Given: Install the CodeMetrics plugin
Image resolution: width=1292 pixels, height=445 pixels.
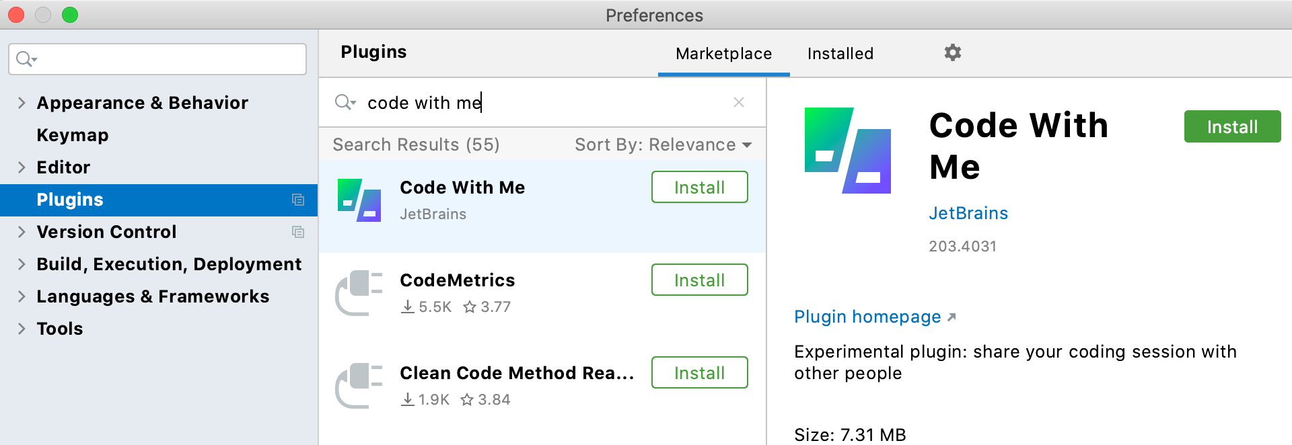Looking at the screenshot, I should click(x=699, y=280).
